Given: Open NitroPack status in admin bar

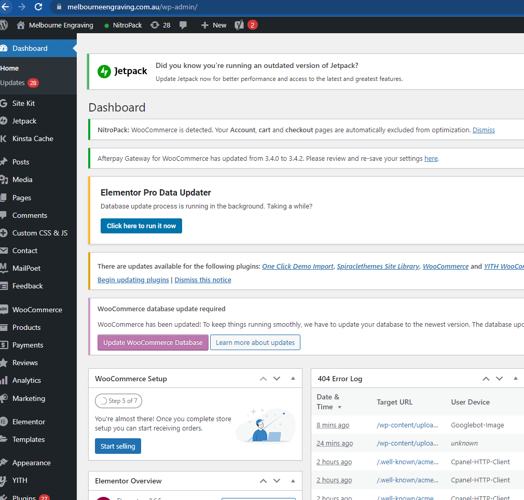Looking at the screenshot, I should 123,25.
